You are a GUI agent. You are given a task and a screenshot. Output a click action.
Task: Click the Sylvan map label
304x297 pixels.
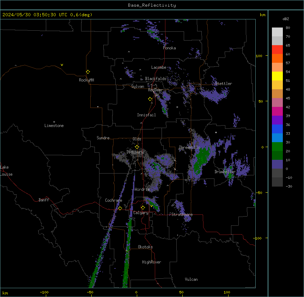click(x=138, y=86)
